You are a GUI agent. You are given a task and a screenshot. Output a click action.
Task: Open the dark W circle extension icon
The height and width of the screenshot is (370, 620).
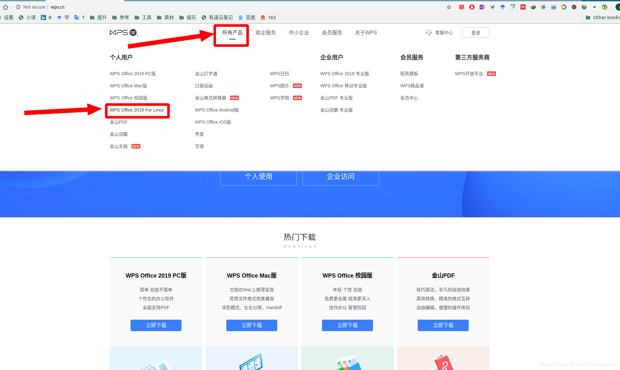(574, 7)
